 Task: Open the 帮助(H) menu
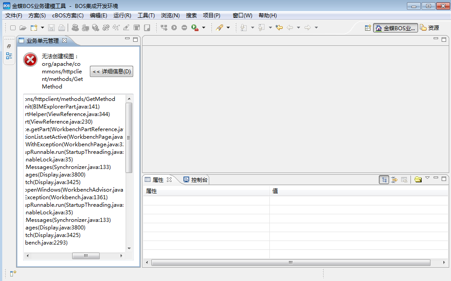pos(268,16)
